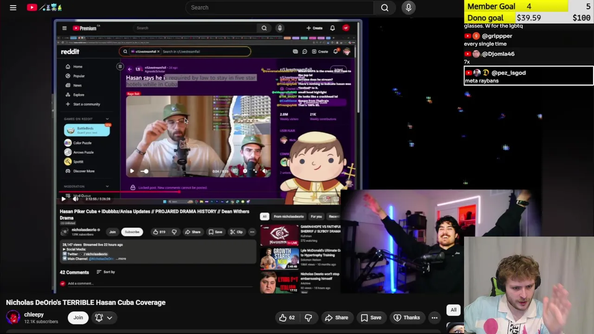Open the BattleBirds game card
The height and width of the screenshot is (334, 594).
87,130
